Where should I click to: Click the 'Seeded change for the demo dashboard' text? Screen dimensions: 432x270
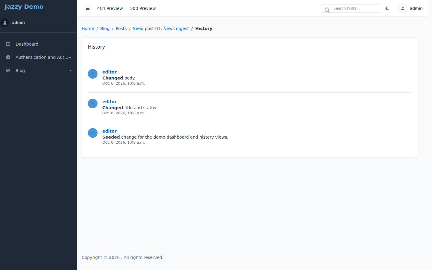tap(165, 137)
